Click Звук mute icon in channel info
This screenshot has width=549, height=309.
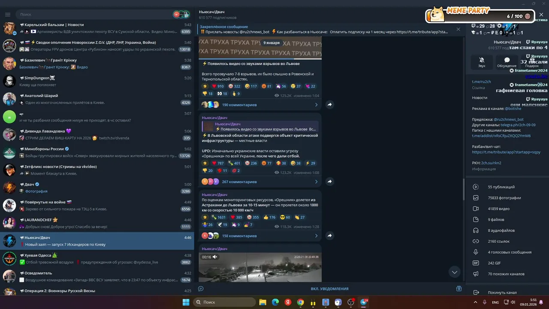coord(482,62)
